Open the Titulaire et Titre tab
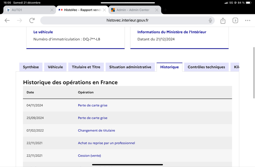This screenshot has height=167, width=255. (86, 67)
